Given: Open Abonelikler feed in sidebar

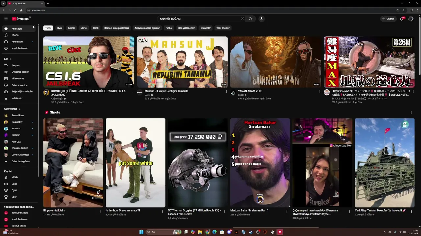Looking at the screenshot, I should (19, 42).
